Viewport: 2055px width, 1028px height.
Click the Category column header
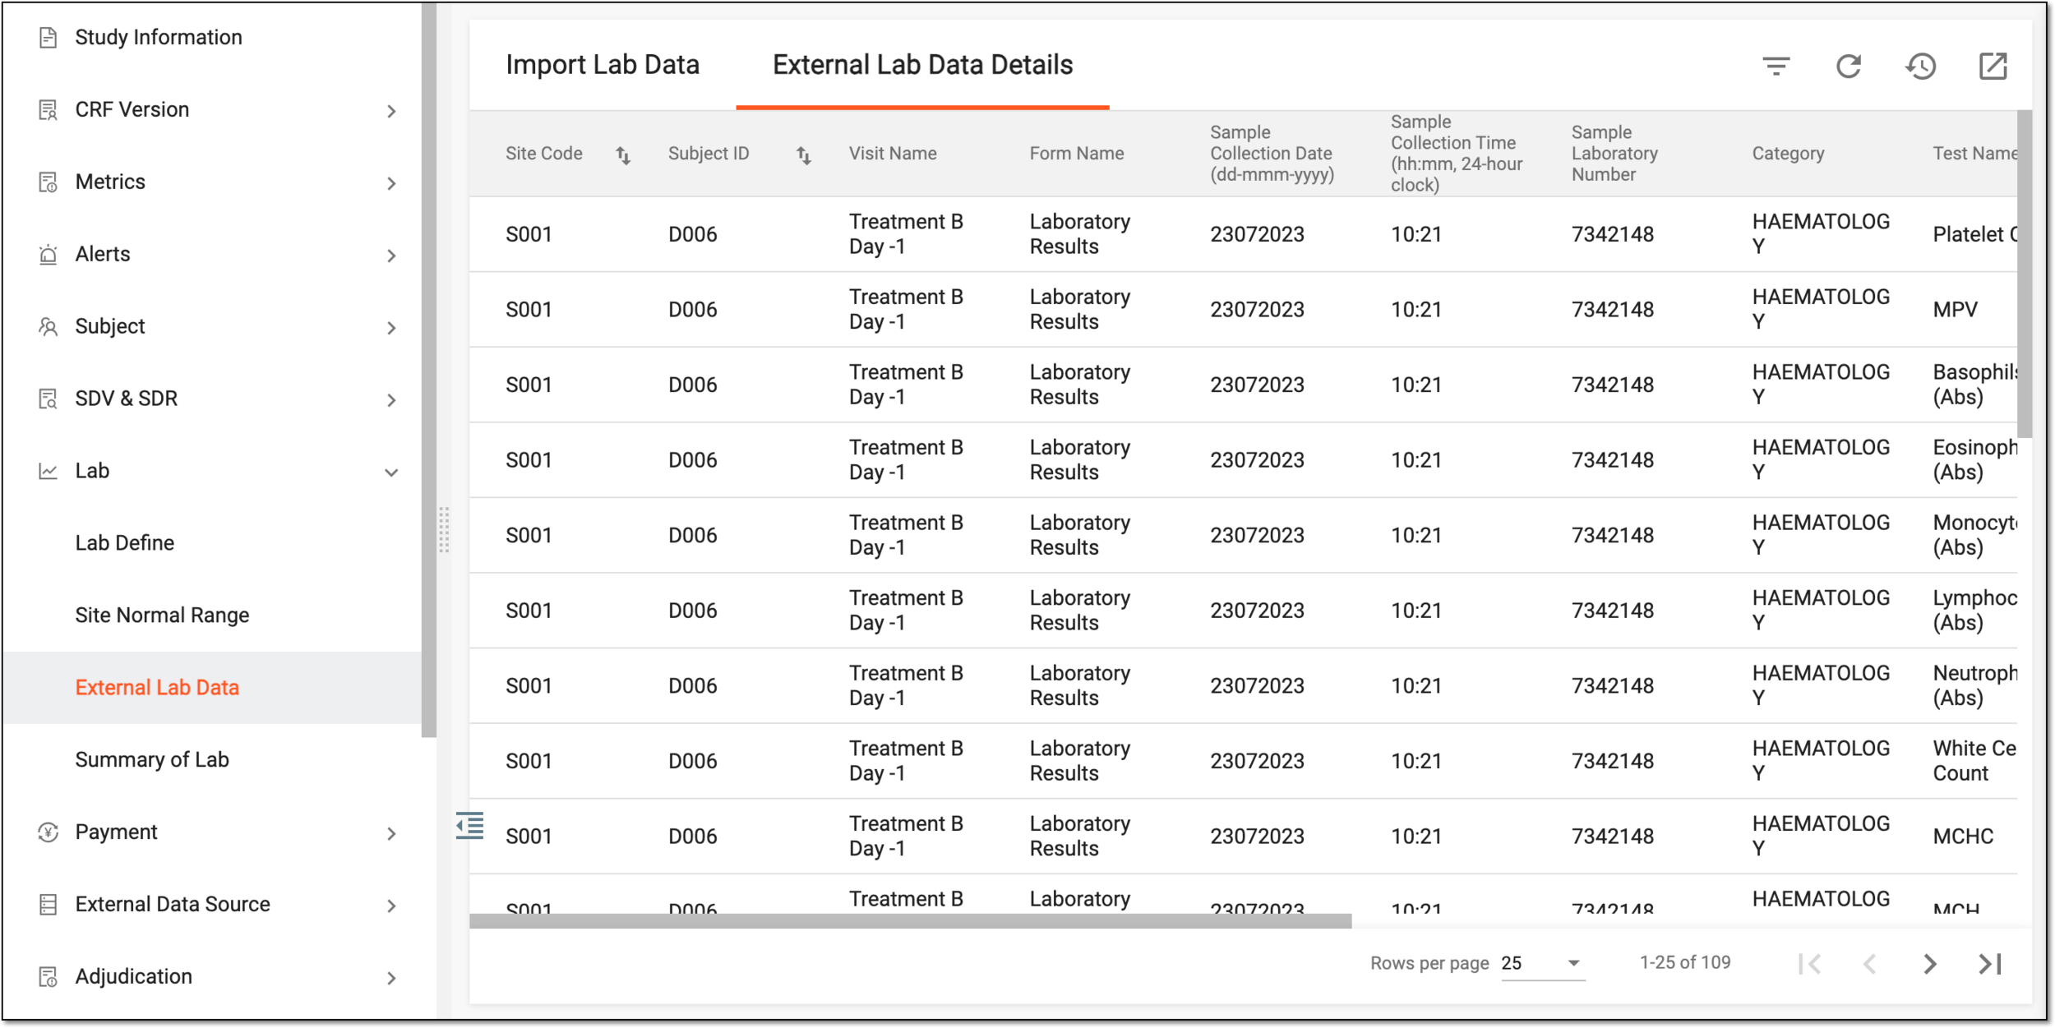click(x=1788, y=154)
